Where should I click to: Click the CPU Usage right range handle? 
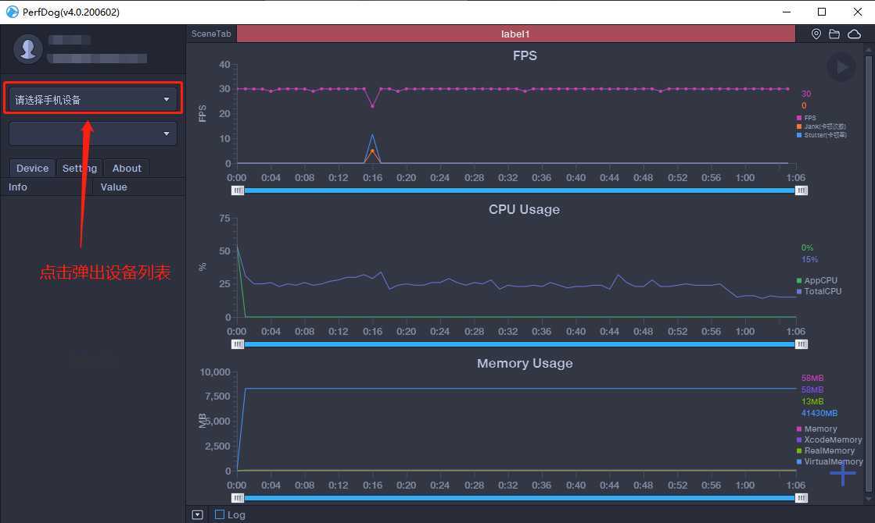pyautogui.click(x=801, y=344)
